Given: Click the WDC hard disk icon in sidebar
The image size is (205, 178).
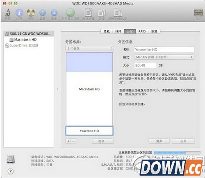Looking at the screenshot, I should (7, 34).
